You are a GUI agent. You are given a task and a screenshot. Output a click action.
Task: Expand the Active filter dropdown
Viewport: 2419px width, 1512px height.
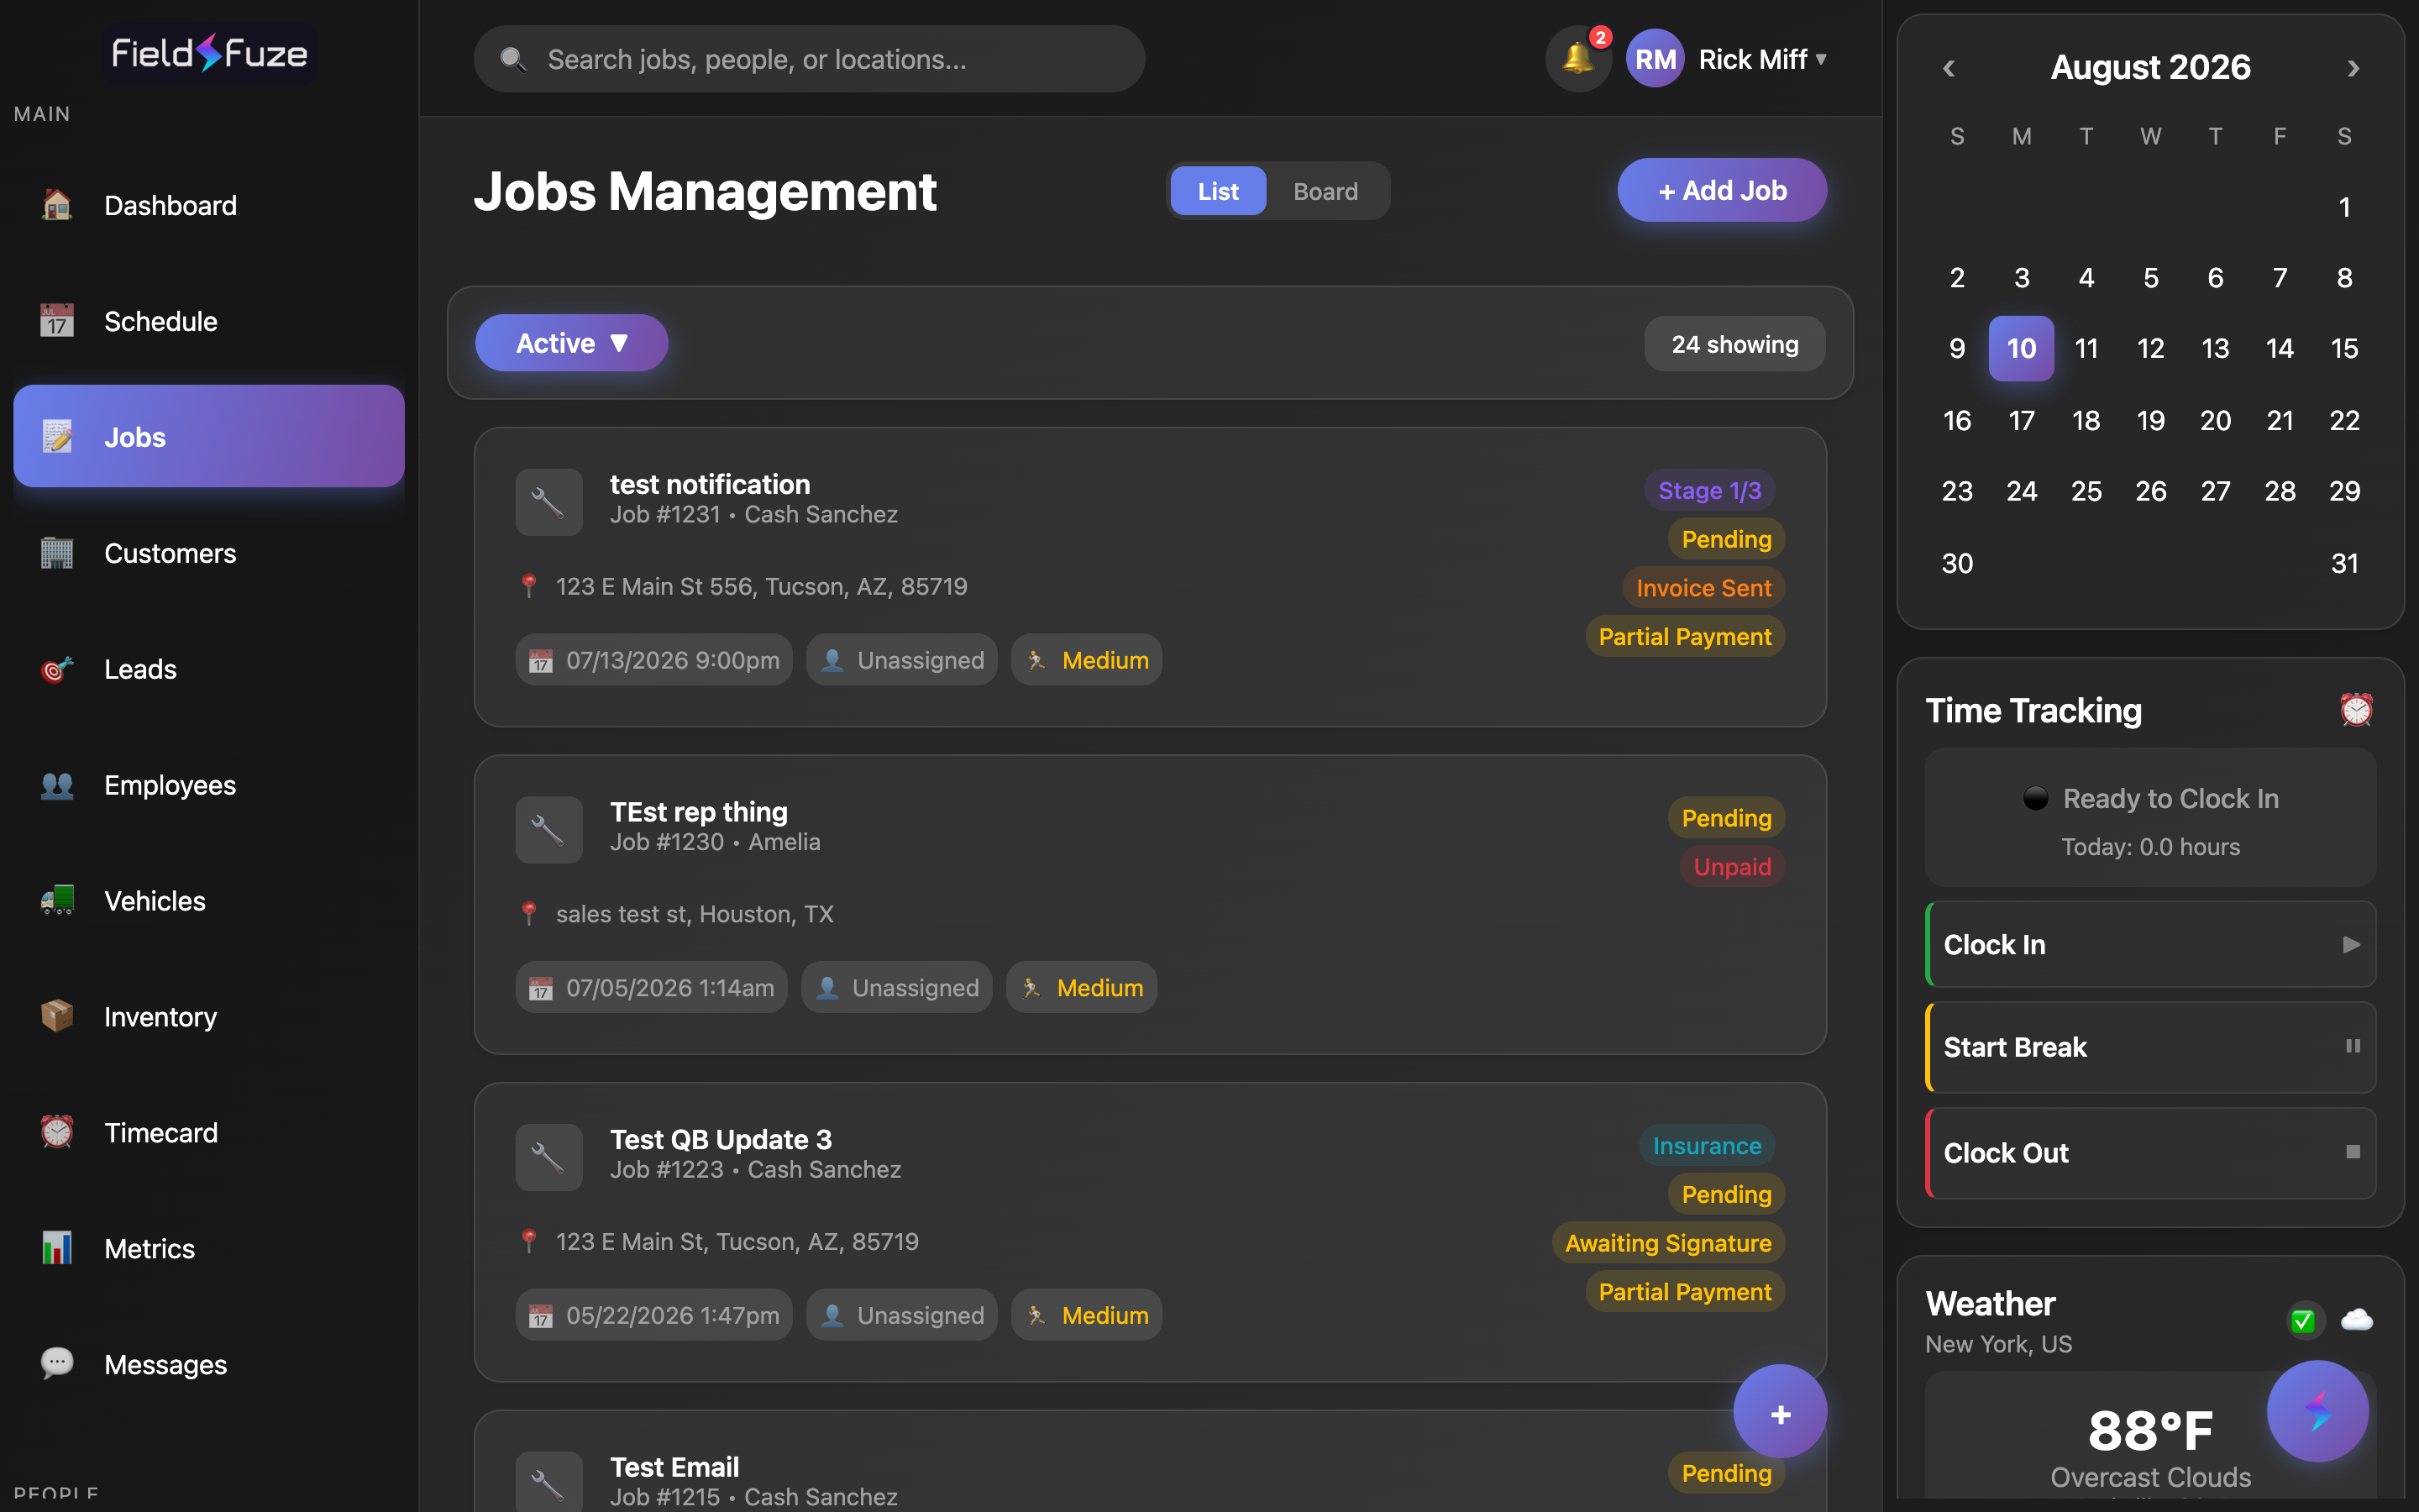(571, 343)
